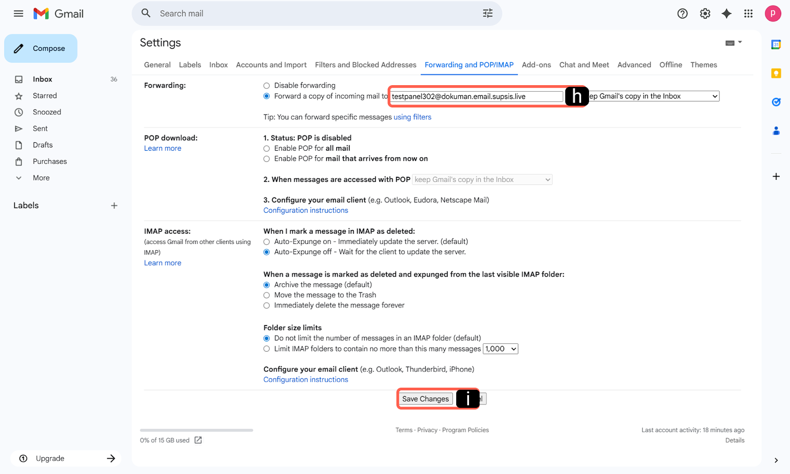Open the keep Gmail's copy forwarding dropdown
The width and height of the screenshot is (790, 474).
coord(654,97)
